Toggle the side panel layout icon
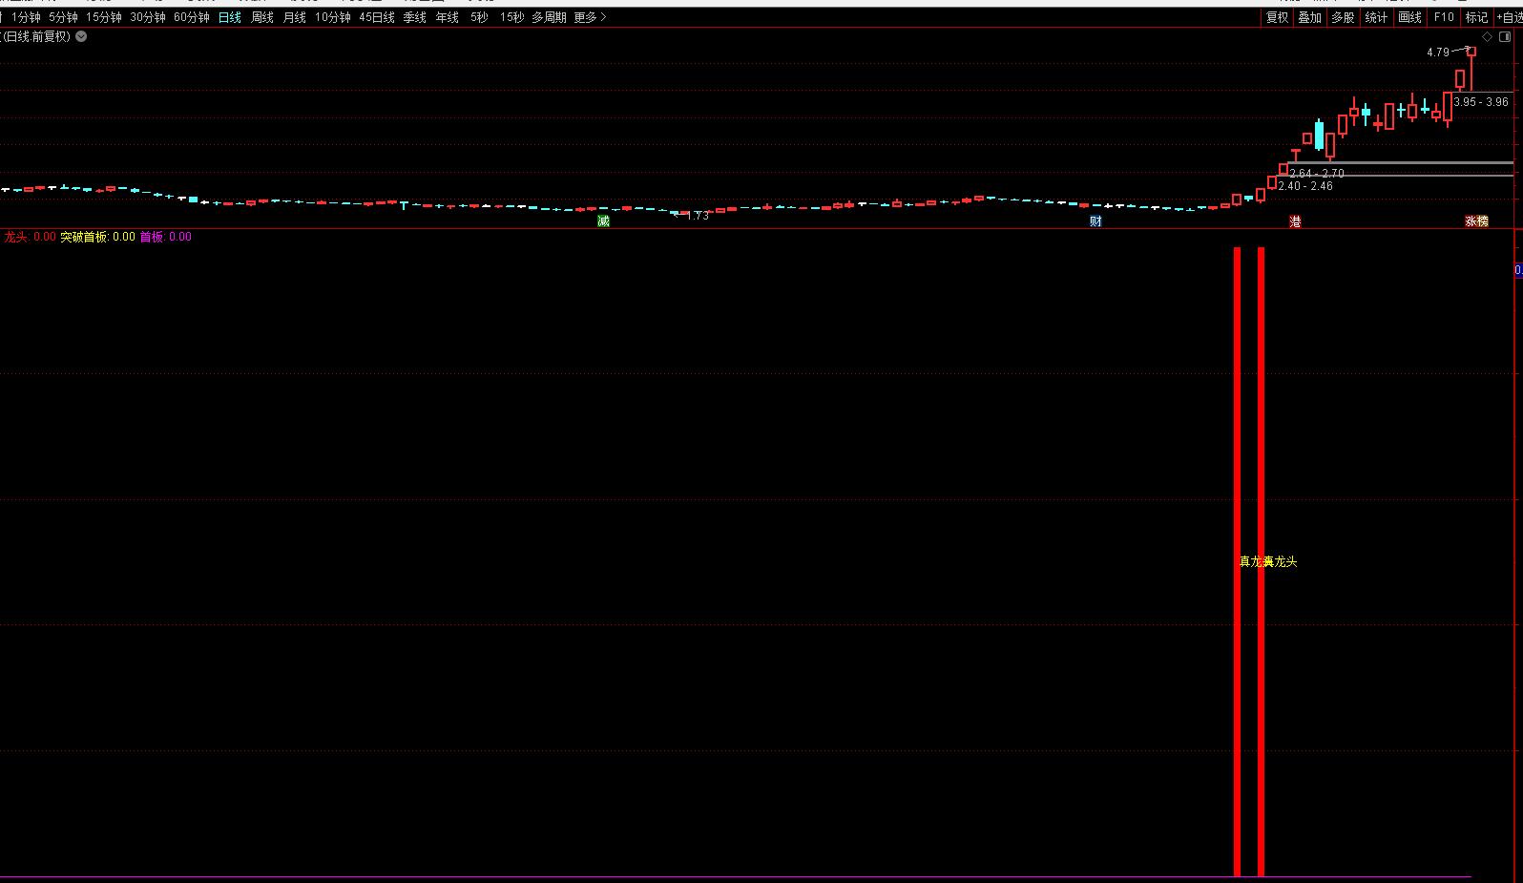 pos(1505,36)
